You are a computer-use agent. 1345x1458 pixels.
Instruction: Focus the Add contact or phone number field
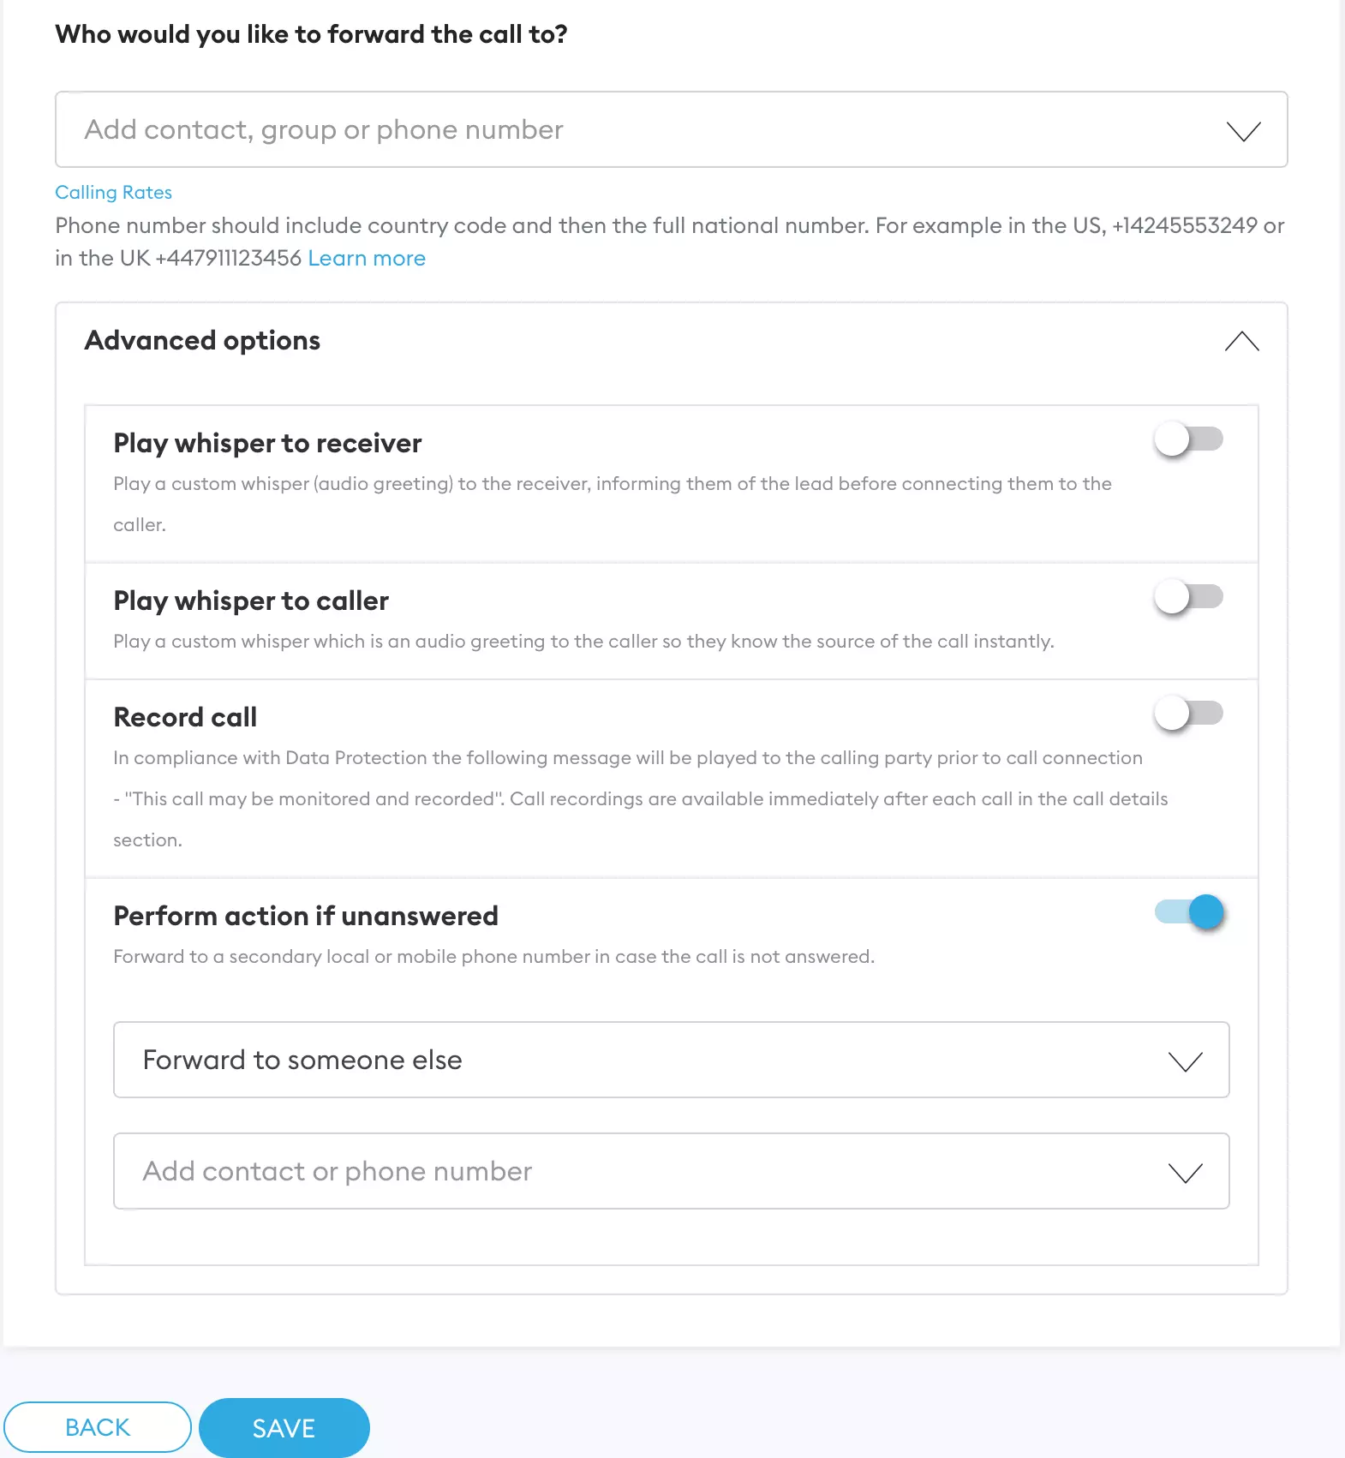coord(634,1171)
